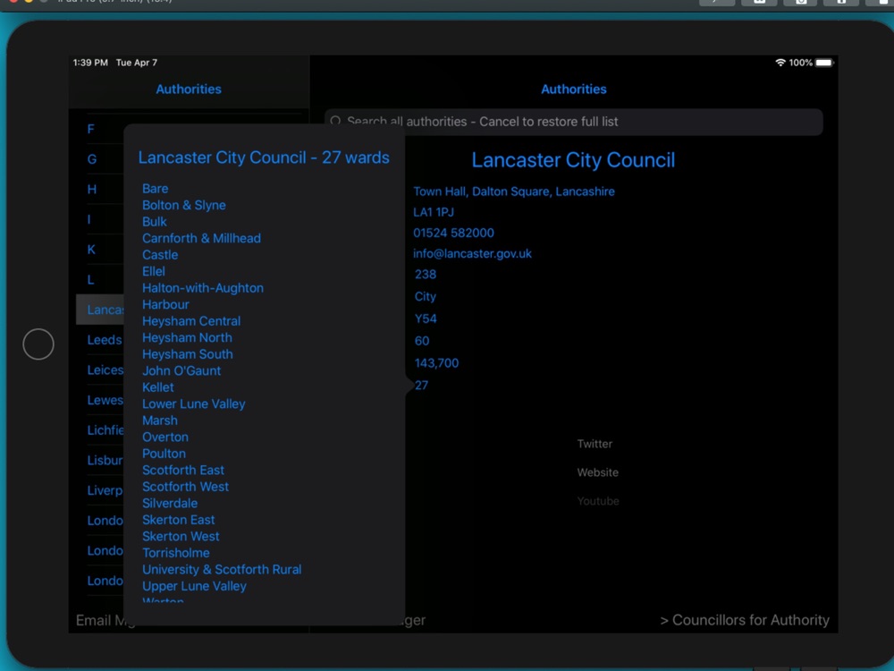The width and height of the screenshot is (894, 671).
Task: Click Authorities title in right pane
Action: coord(574,89)
